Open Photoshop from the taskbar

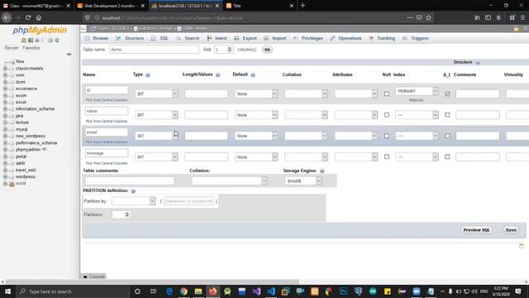click(x=344, y=291)
